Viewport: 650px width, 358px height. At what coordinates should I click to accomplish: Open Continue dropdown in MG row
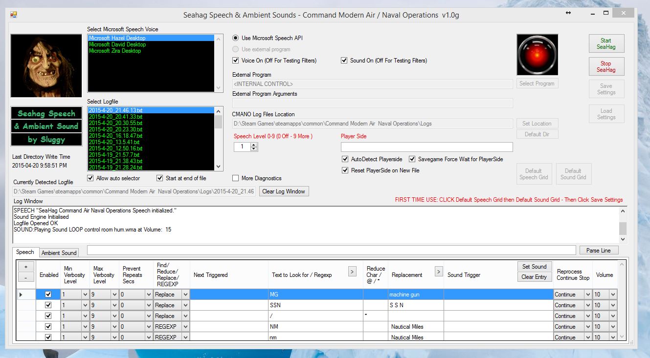pyautogui.click(x=588, y=295)
